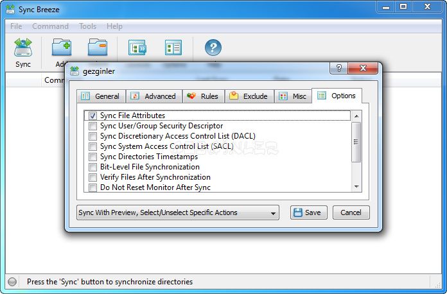Click the status bar message text

coord(110,282)
